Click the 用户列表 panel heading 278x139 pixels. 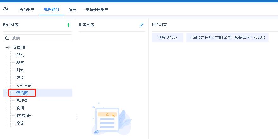160,25
